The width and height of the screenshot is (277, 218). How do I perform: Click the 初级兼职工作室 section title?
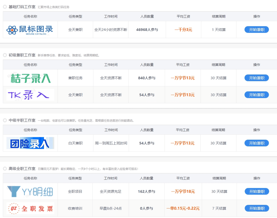[22, 55]
